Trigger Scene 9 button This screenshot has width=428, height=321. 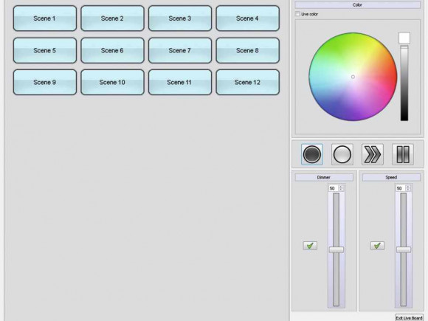[x=45, y=82]
